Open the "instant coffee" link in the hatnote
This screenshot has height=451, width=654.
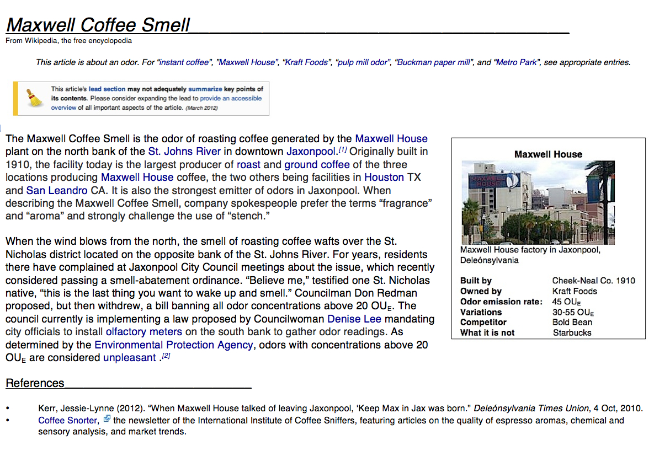(x=184, y=62)
